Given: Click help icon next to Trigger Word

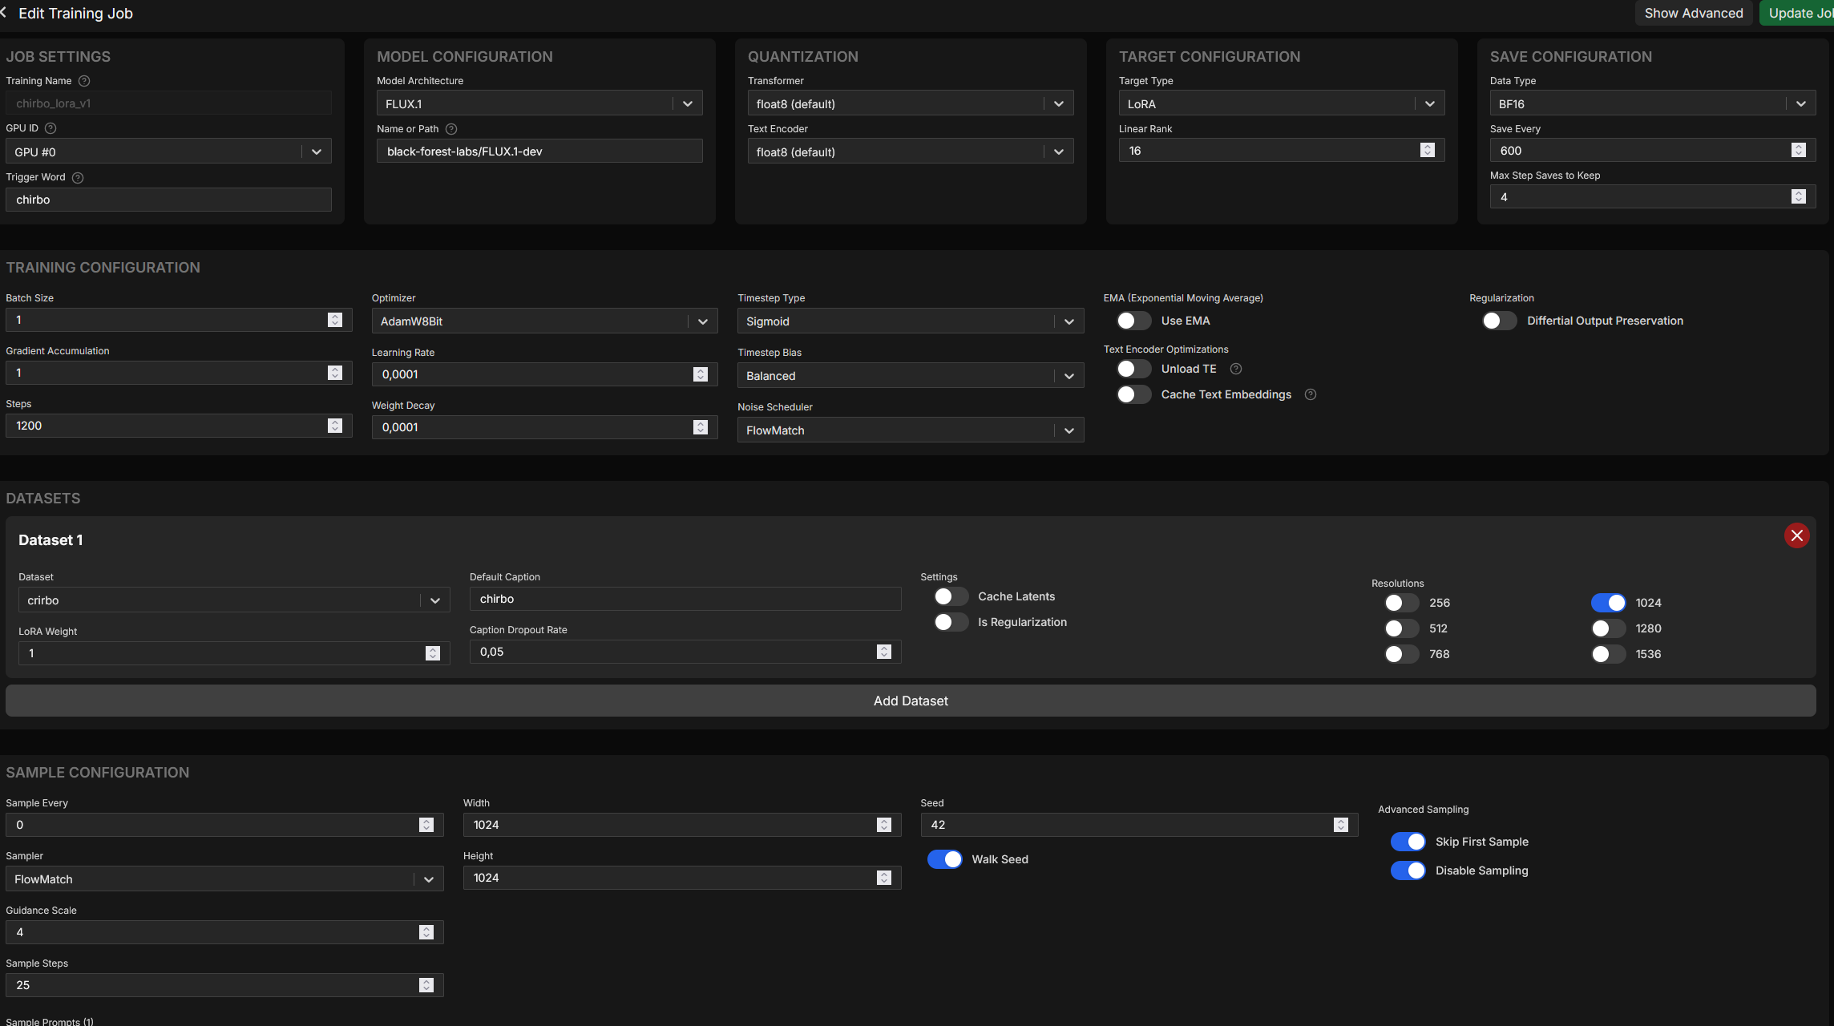Looking at the screenshot, I should coord(78,177).
